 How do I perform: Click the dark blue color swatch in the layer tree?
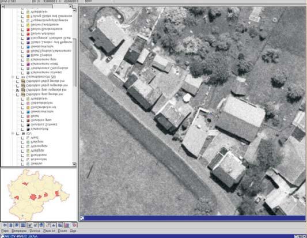coord(28,56)
